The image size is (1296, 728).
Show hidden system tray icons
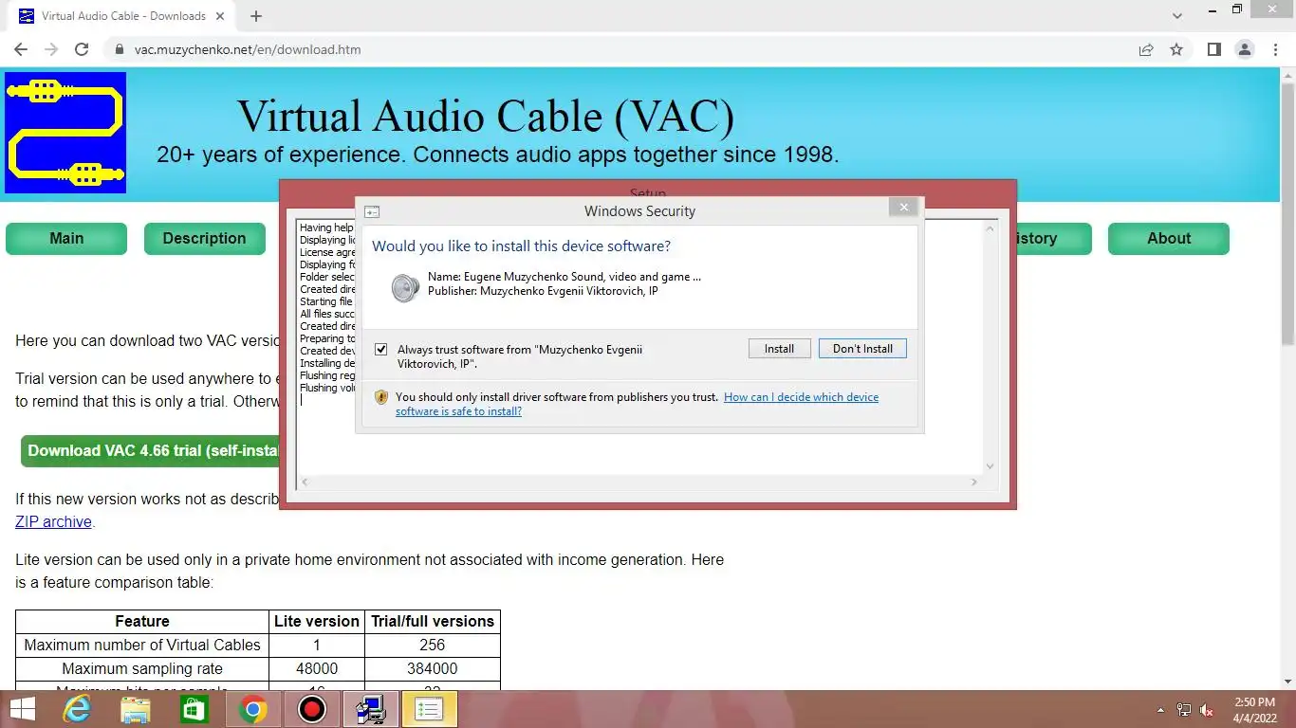click(x=1160, y=710)
